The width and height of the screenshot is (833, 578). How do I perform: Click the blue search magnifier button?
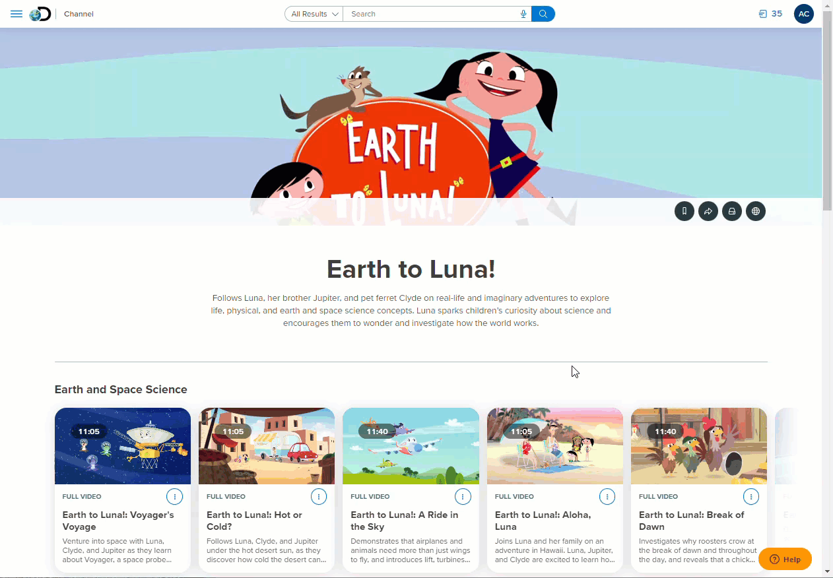pyautogui.click(x=543, y=14)
